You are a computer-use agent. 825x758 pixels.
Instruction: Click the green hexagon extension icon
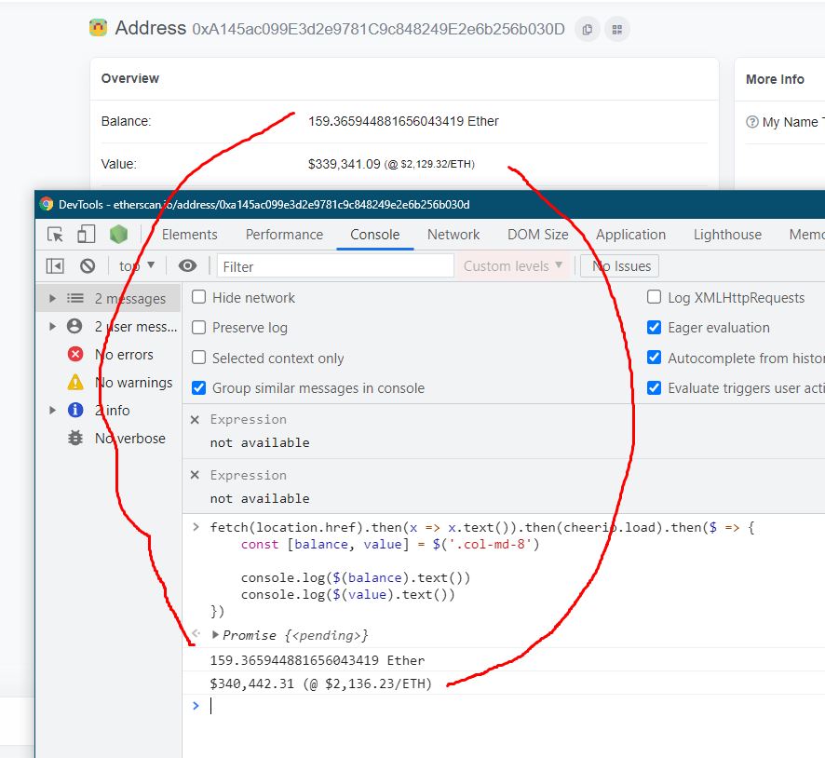click(118, 234)
